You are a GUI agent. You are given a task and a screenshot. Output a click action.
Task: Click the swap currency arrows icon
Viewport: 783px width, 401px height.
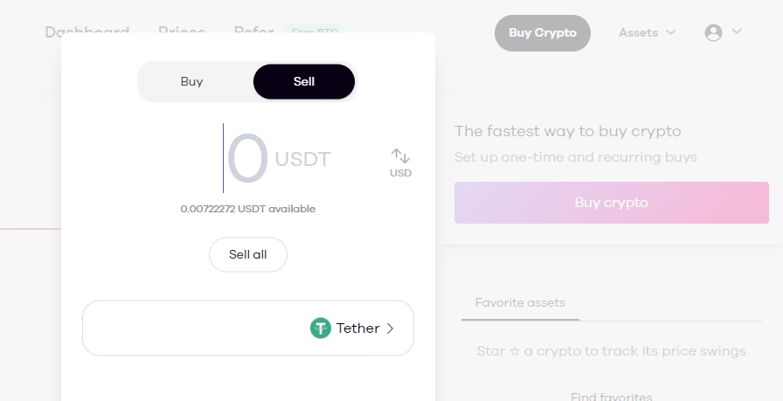[400, 156]
